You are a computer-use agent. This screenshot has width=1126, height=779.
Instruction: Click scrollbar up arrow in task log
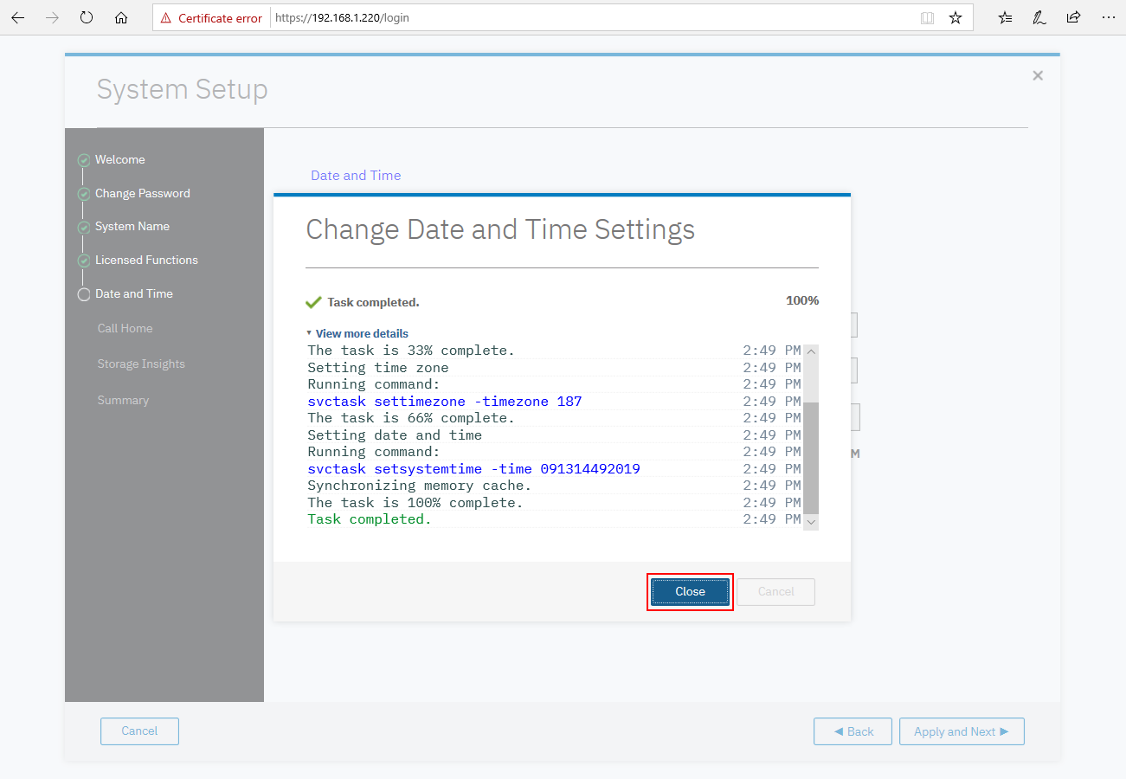[x=811, y=351]
